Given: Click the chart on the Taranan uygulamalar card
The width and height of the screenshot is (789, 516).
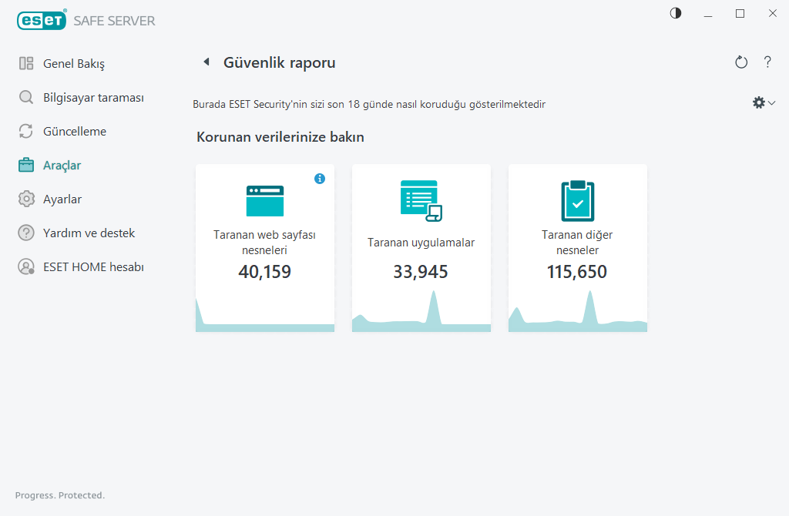Looking at the screenshot, I should (421, 312).
